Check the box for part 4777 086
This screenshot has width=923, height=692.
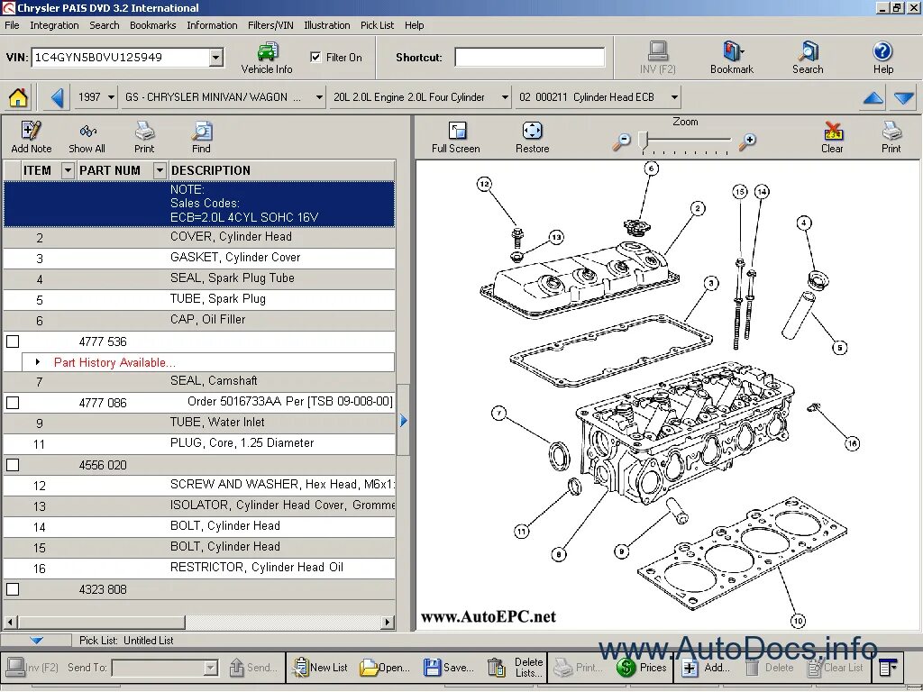point(13,403)
